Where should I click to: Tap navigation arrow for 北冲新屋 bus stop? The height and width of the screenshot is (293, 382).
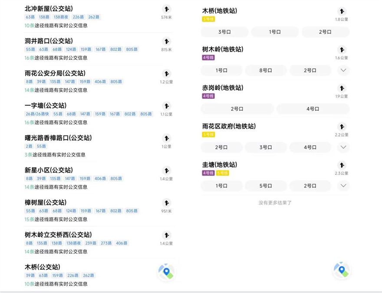click(166, 9)
